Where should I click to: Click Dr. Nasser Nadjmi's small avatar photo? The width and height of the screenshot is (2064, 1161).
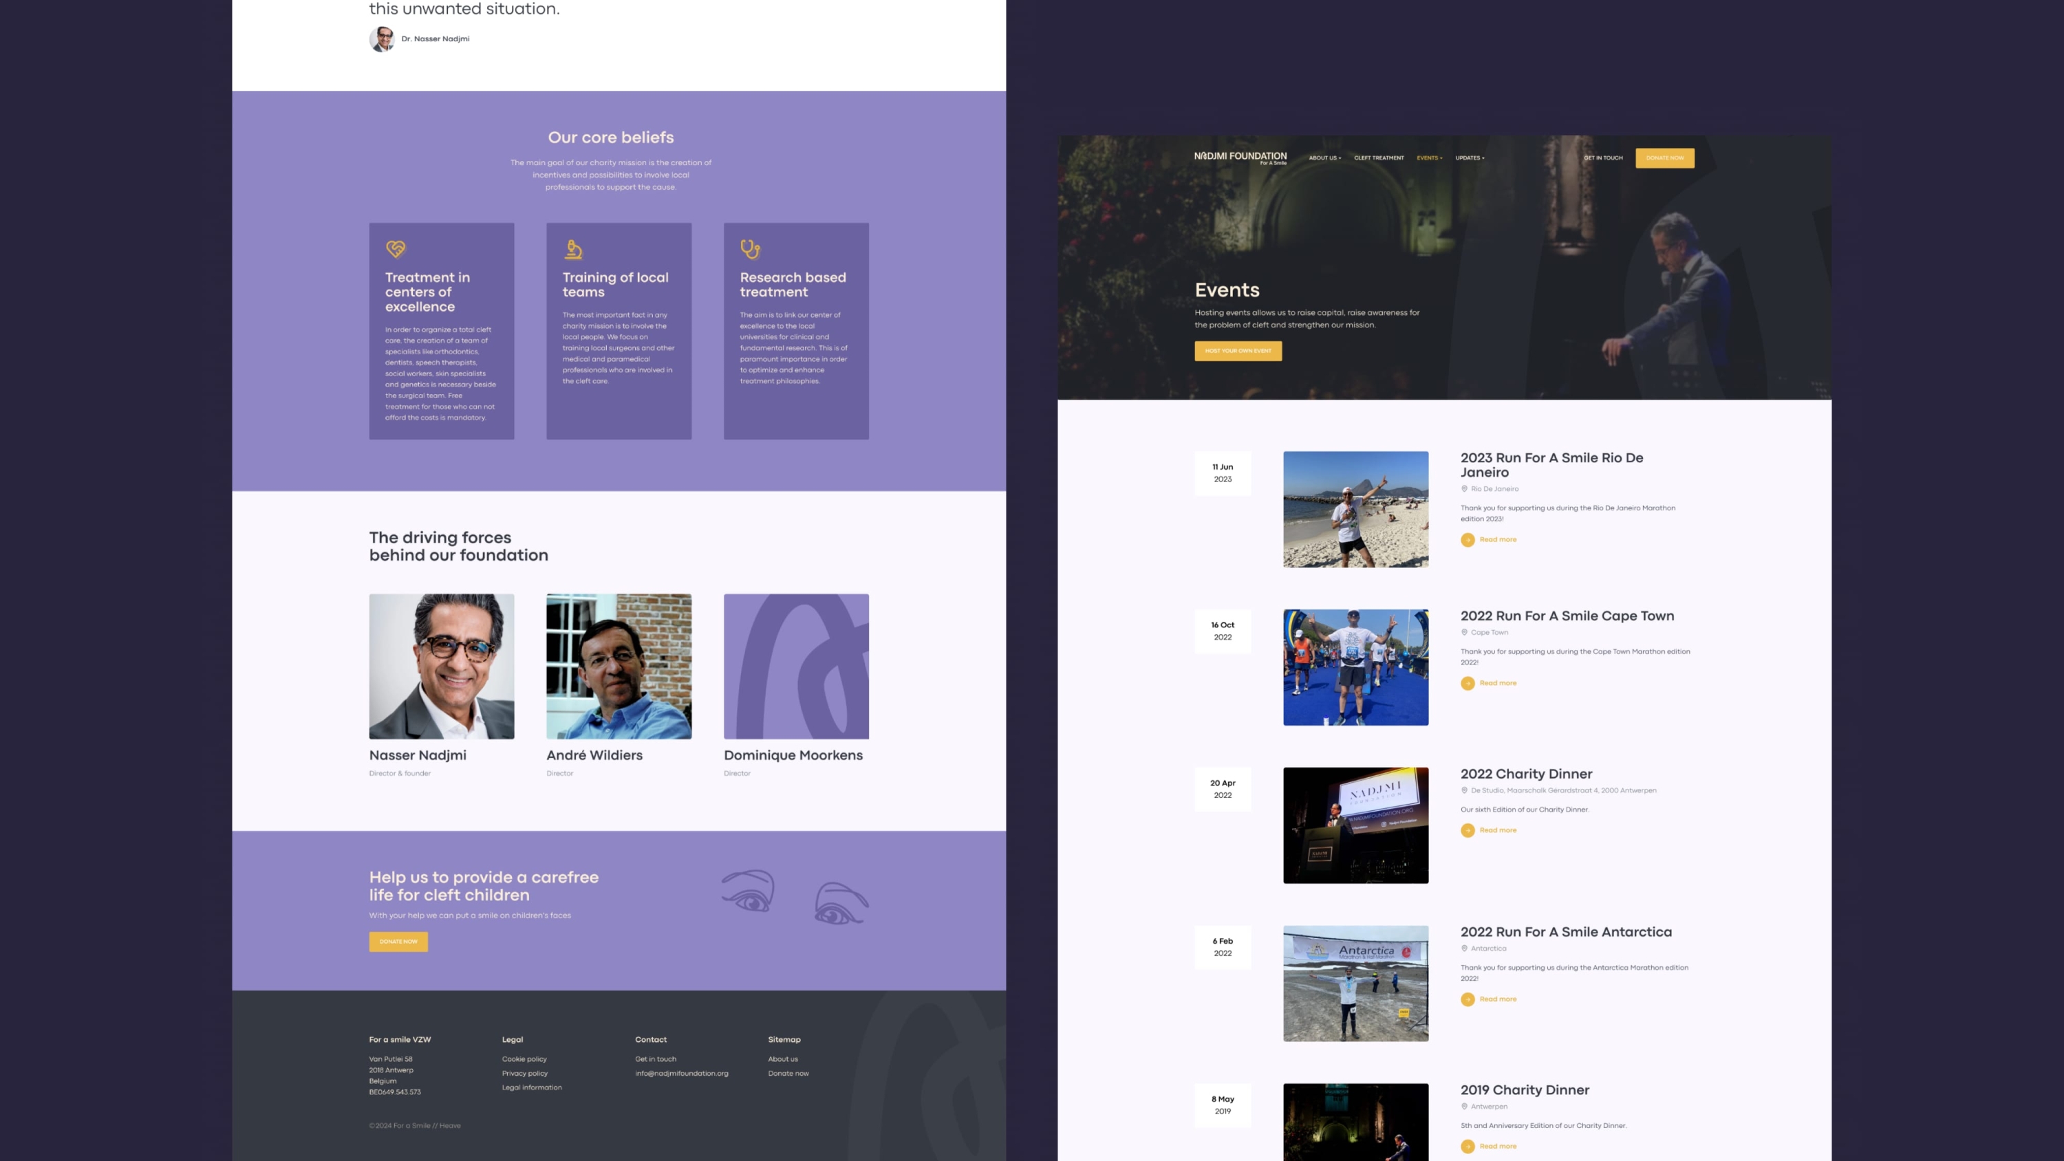(381, 39)
